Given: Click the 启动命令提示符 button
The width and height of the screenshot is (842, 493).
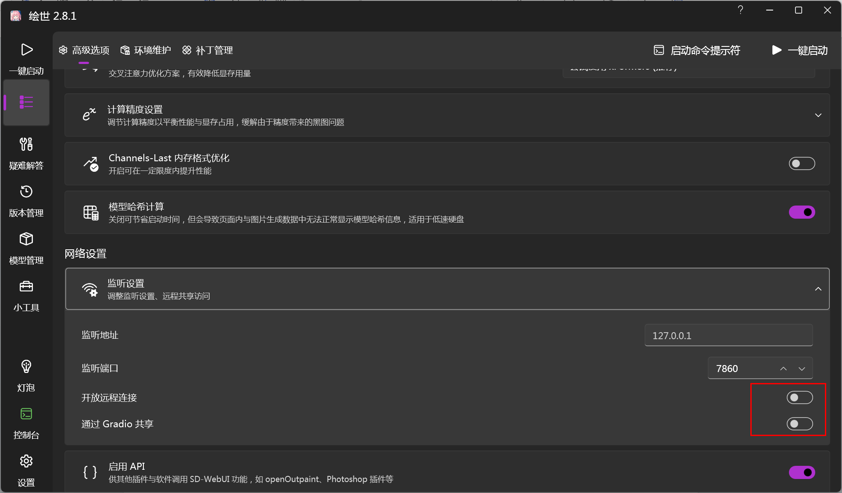Looking at the screenshot, I should [x=697, y=50].
